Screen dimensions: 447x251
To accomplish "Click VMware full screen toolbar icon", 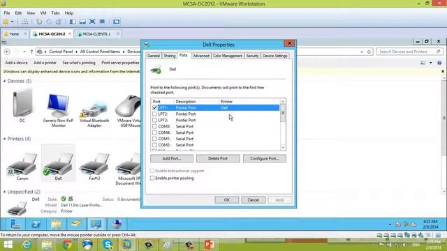I will (92, 22).
